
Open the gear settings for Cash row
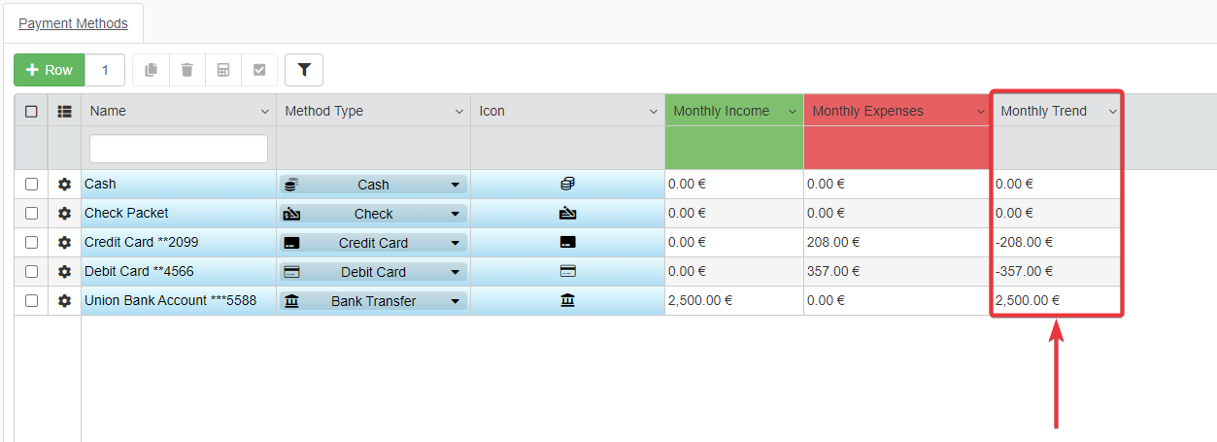(64, 185)
